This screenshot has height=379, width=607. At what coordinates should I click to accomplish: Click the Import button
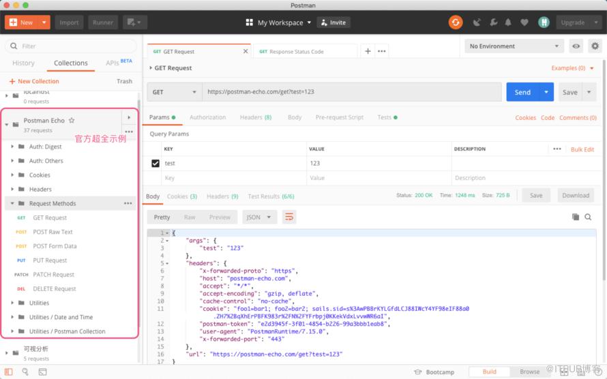click(x=69, y=22)
